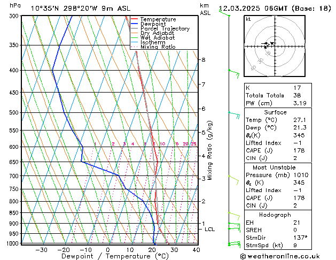
Task: Click the 'Totals Totals' row label
Action: 265,95
